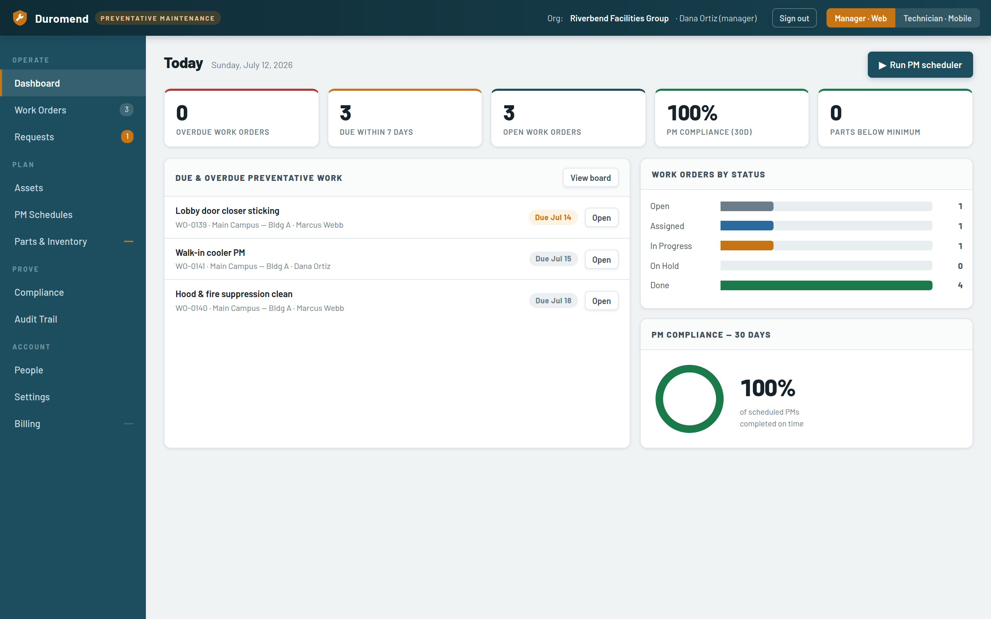Open the Walk-in cooler PM order
The height and width of the screenshot is (619, 991).
tap(601, 260)
